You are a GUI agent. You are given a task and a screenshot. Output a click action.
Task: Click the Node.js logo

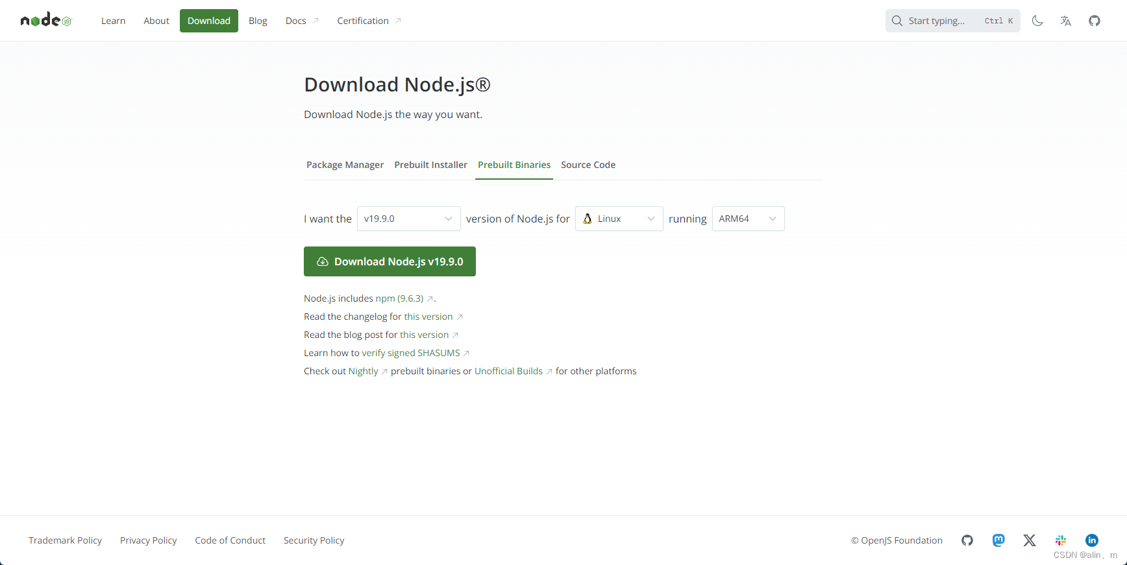[45, 21]
